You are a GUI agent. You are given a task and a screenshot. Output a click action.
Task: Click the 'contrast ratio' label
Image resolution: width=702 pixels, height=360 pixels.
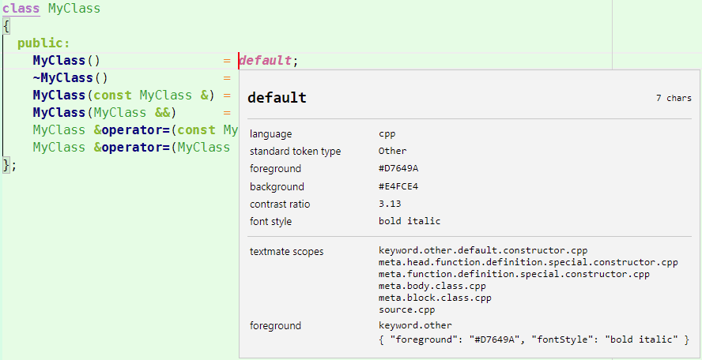coord(280,204)
